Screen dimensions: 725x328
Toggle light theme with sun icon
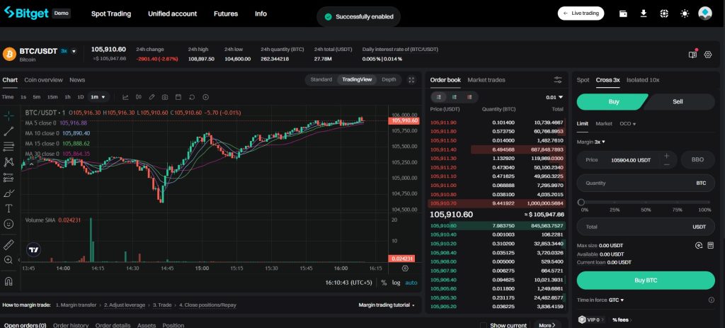[685, 13]
